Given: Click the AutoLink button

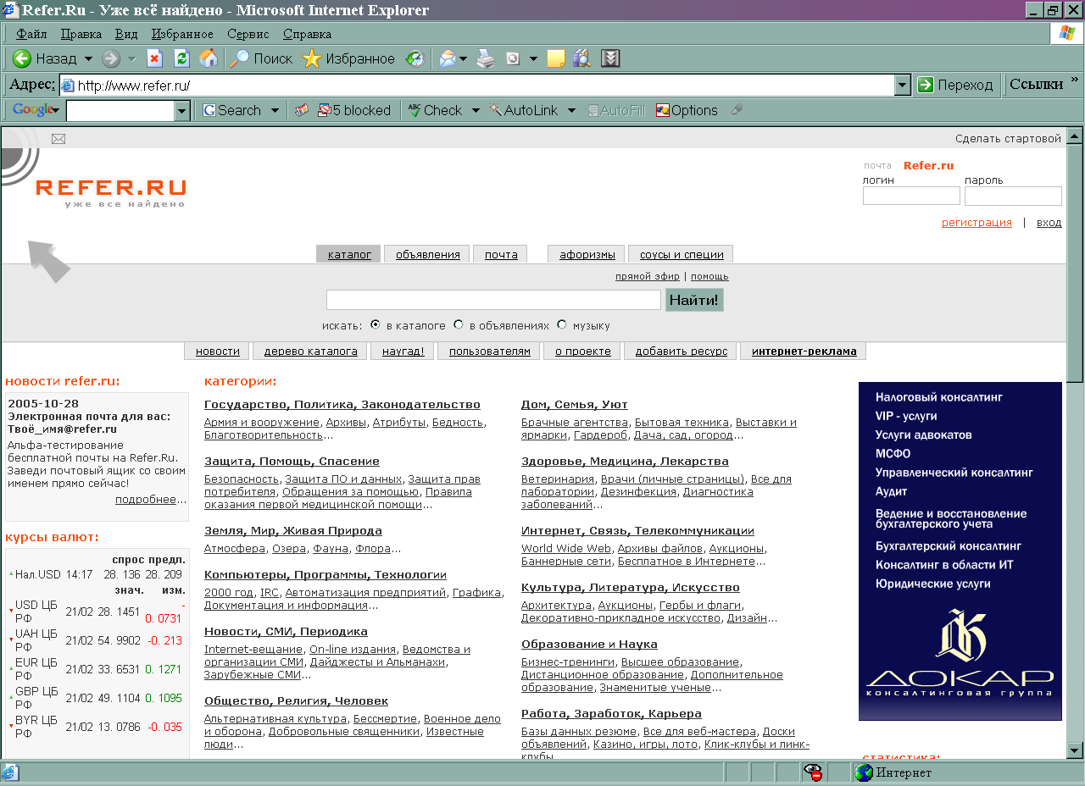Looking at the screenshot, I should pyautogui.click(x=524, y=110).
